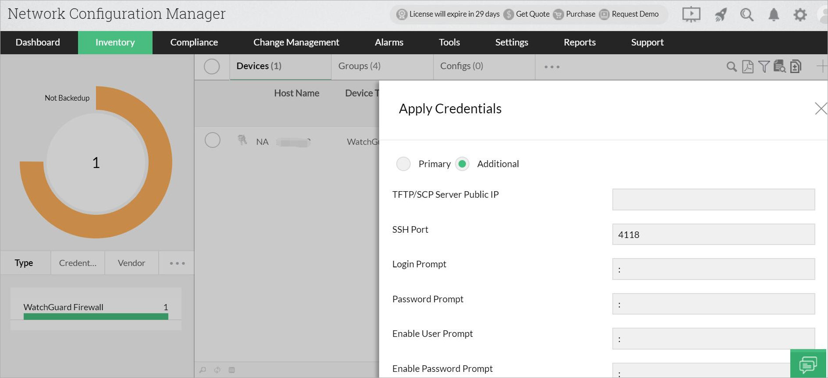Click the Login Prompt input field
The image size is (828, 378).
point(714,269)
